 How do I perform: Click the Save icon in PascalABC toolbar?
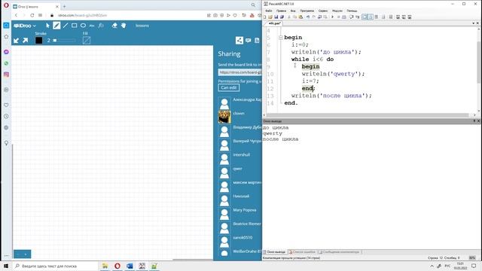[276, 17]
